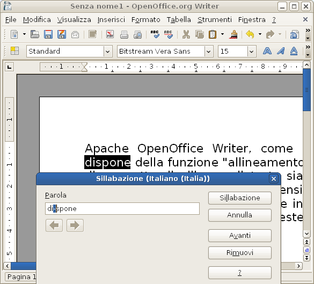Click the Undo arrow icon
The image size is (314, 284).
point(250,34)
